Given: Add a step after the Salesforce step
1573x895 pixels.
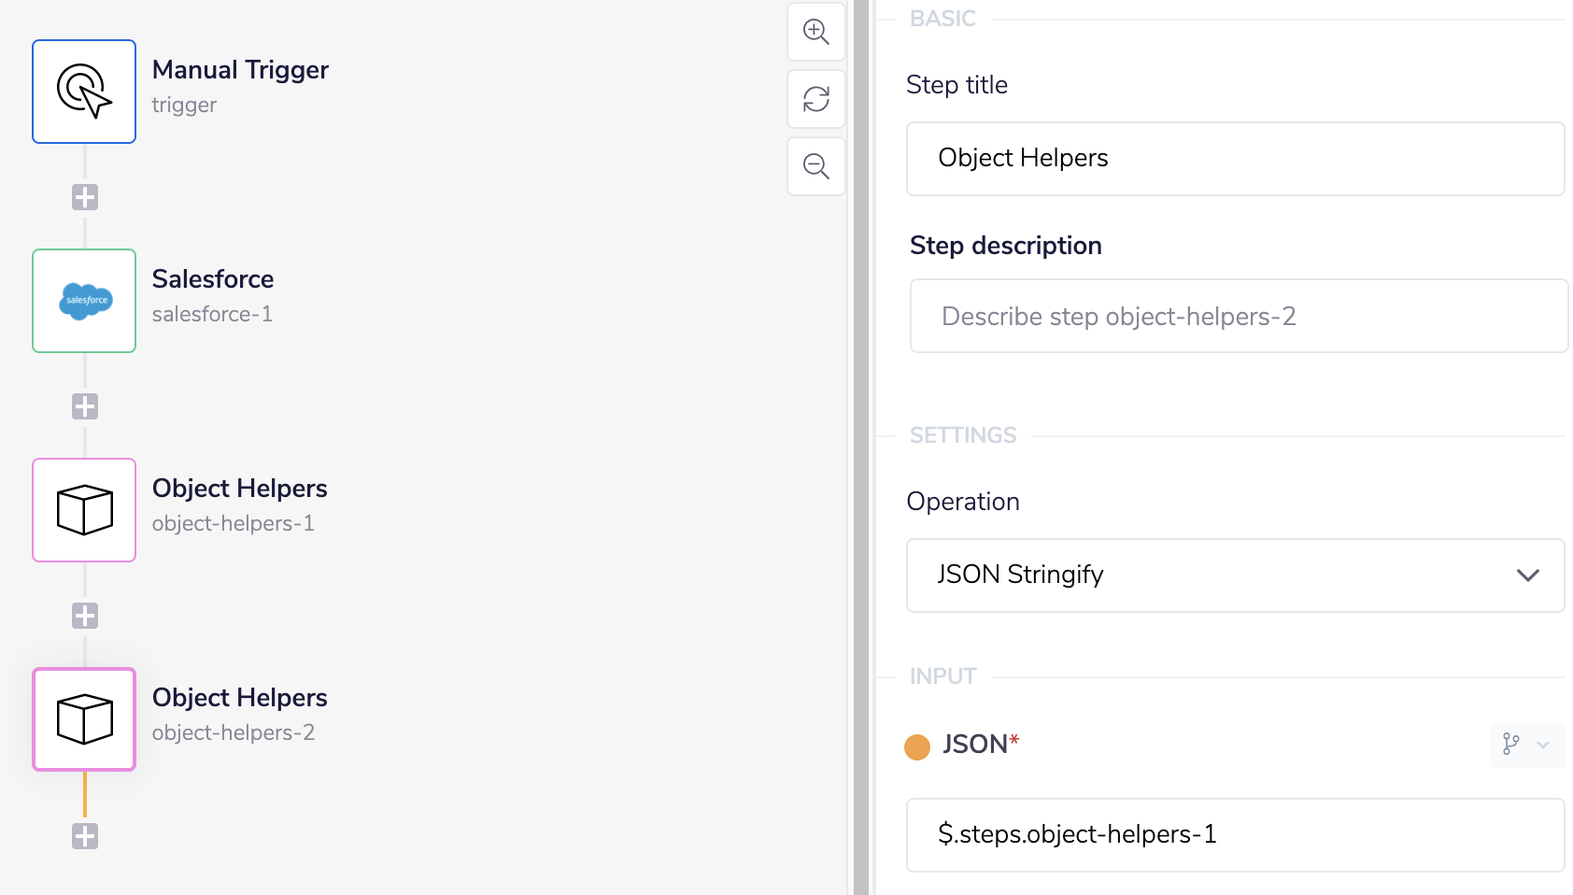Looking at the screenshot, I should click(85, 405).
